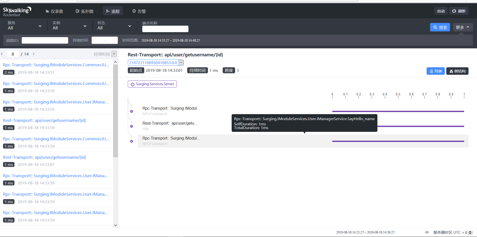Open the 告警 alarm tab
The width and height of the screenshot is (477, 237).
(139, 11)
